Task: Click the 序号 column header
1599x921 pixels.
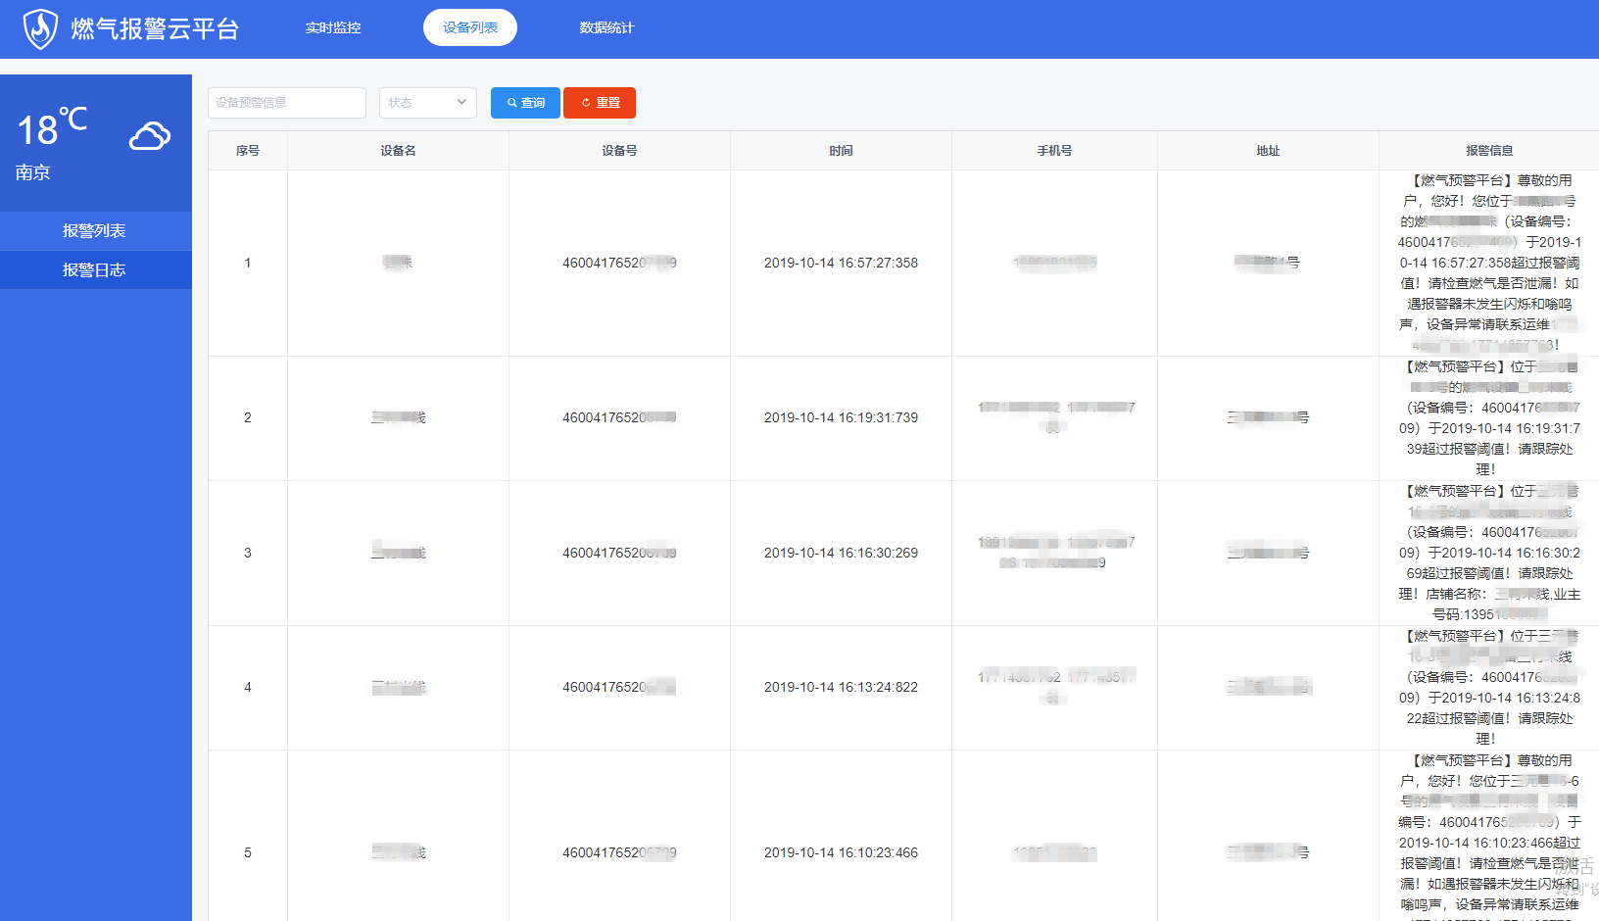Action: click(248, 151)
